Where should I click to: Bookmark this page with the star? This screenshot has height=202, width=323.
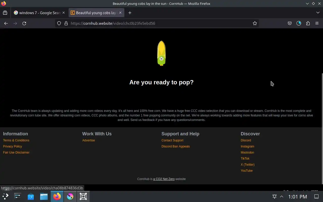click(x=255, y=23)
